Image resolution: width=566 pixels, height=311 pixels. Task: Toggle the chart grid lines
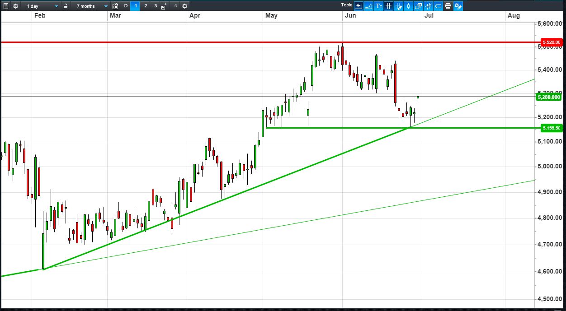pyautogui.click(x=388, y=6)
